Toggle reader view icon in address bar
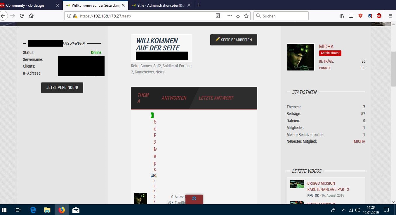This screenshot has width=396, height=215. [x=218, y=16]
